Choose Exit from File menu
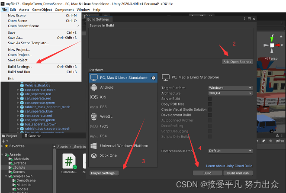The width and height of the screenshot is (286, 193). [42, 79]
